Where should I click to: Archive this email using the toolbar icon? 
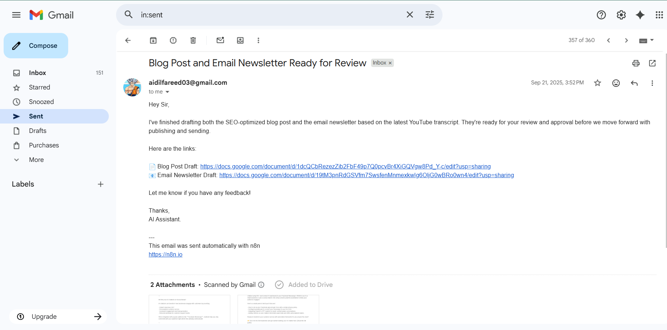pos(153,40)
